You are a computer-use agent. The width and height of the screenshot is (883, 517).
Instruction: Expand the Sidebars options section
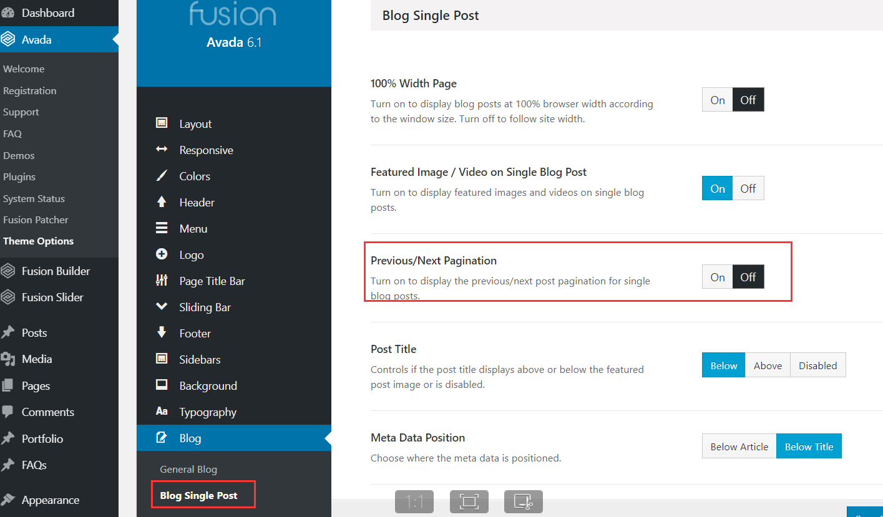(200, 359)
